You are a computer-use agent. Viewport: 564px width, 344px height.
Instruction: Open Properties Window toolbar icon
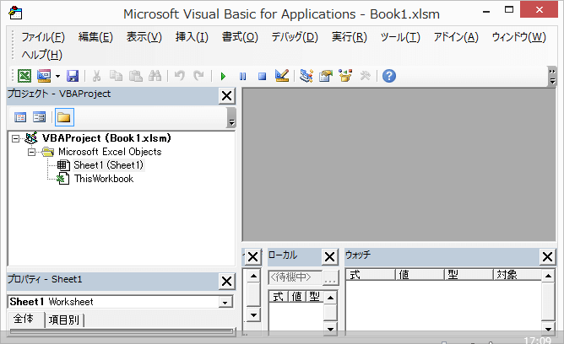click(326, 76)
